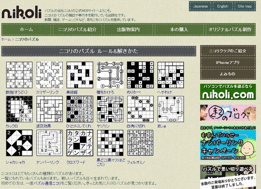This screenshot has height=189, width=261.
Task: Open the ましゅ (Masyu) puzzle thumbnail
Action: point(171,109)
